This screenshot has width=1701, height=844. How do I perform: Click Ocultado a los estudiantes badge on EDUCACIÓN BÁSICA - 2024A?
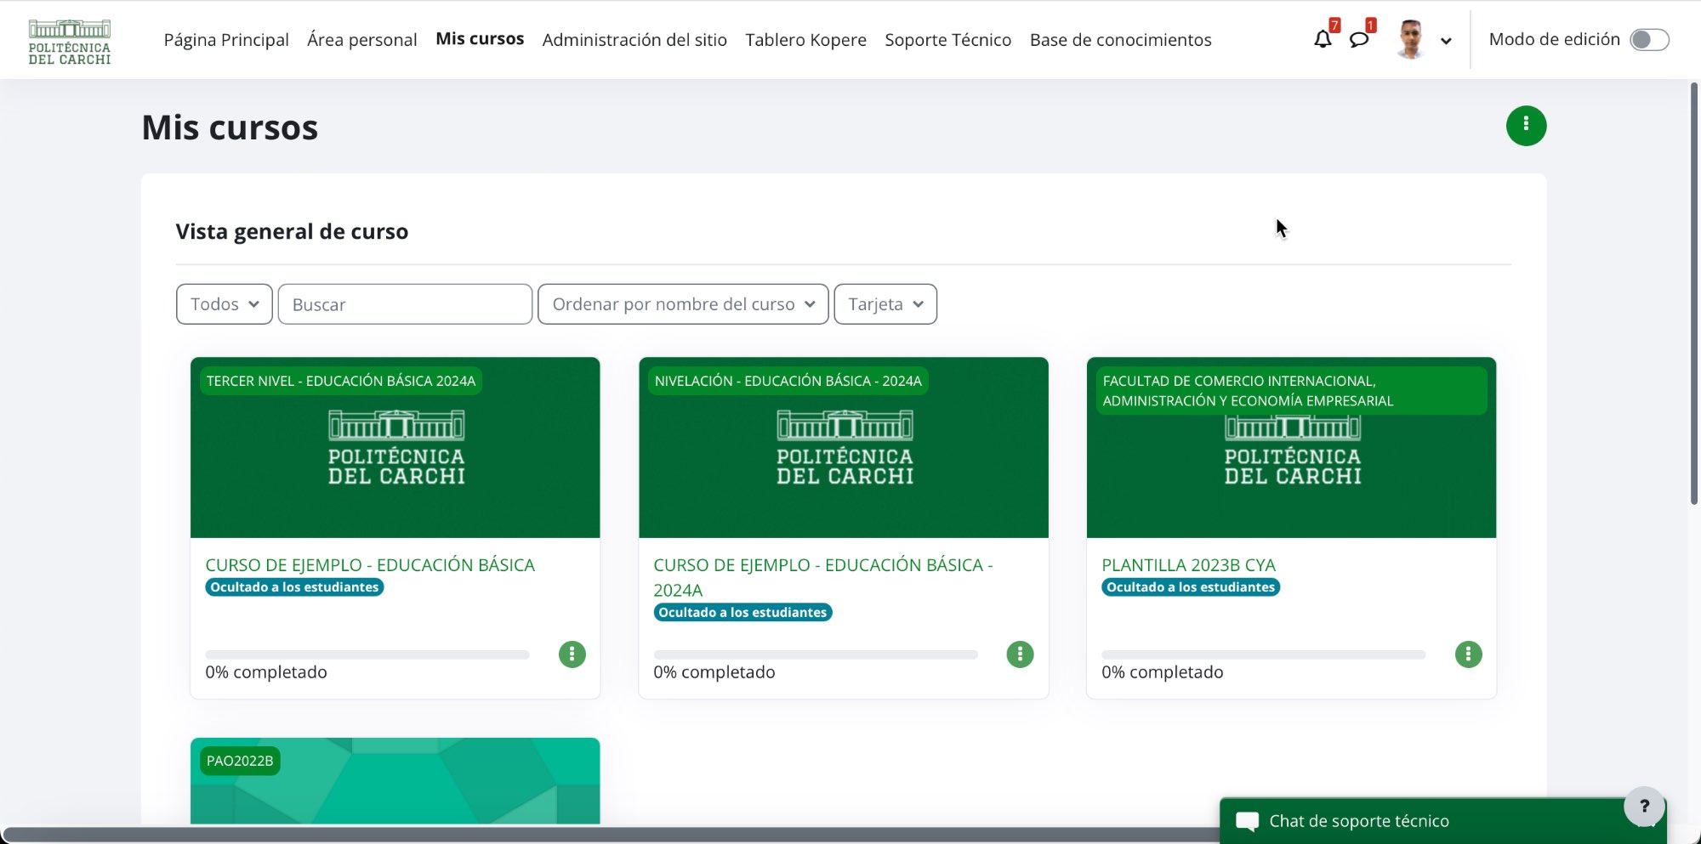[742, 612]
